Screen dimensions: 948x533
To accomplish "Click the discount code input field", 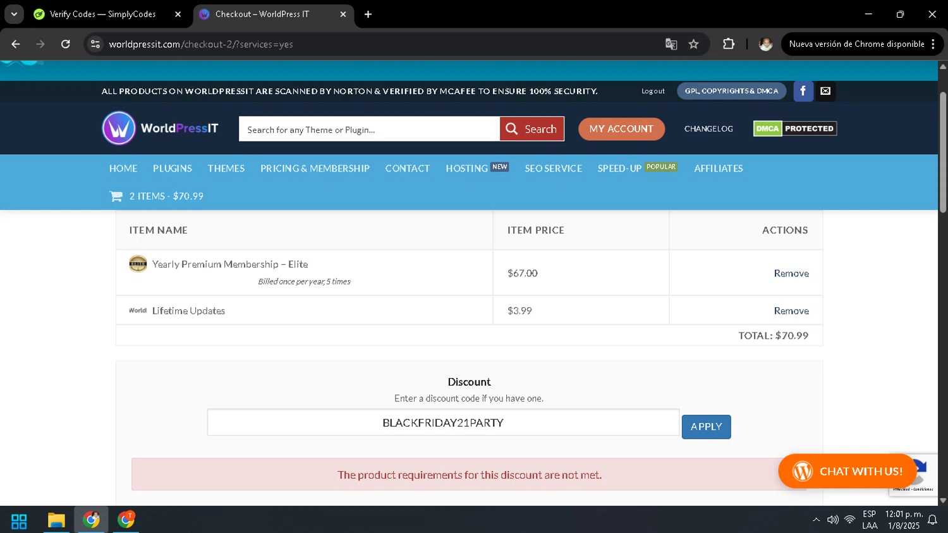I will coord(443,422).
